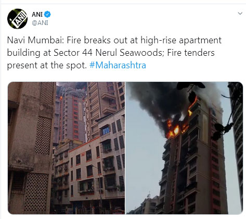Screen dimensions: 246x219
Task: Click the blue window in the left photo
Action: (106, 131)
